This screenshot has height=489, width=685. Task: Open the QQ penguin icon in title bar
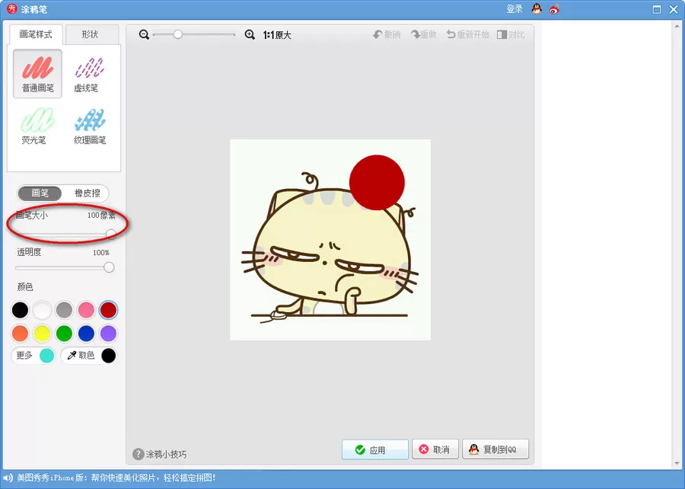537,8
